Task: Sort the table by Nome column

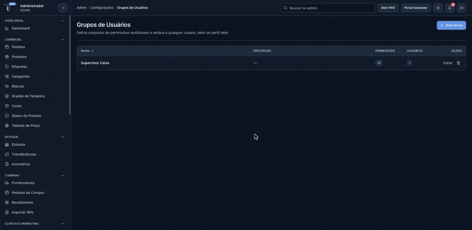Action: (x=87, y=51)
